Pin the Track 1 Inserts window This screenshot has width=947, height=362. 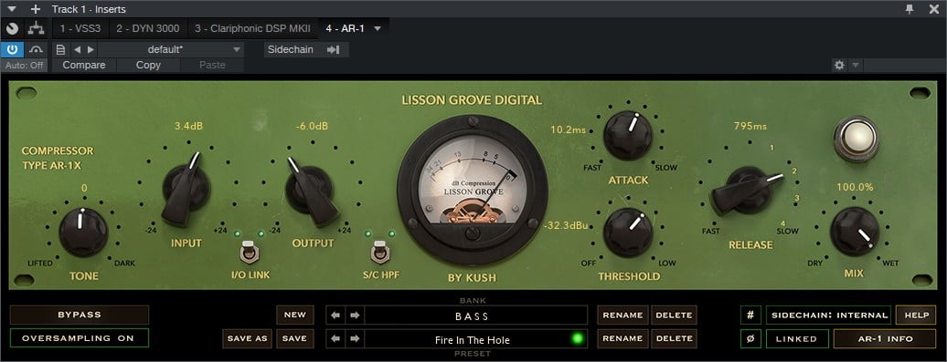(910, 8)
